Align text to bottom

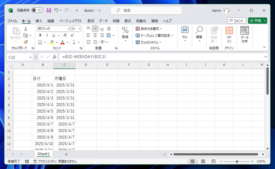(x=102, y=29)
